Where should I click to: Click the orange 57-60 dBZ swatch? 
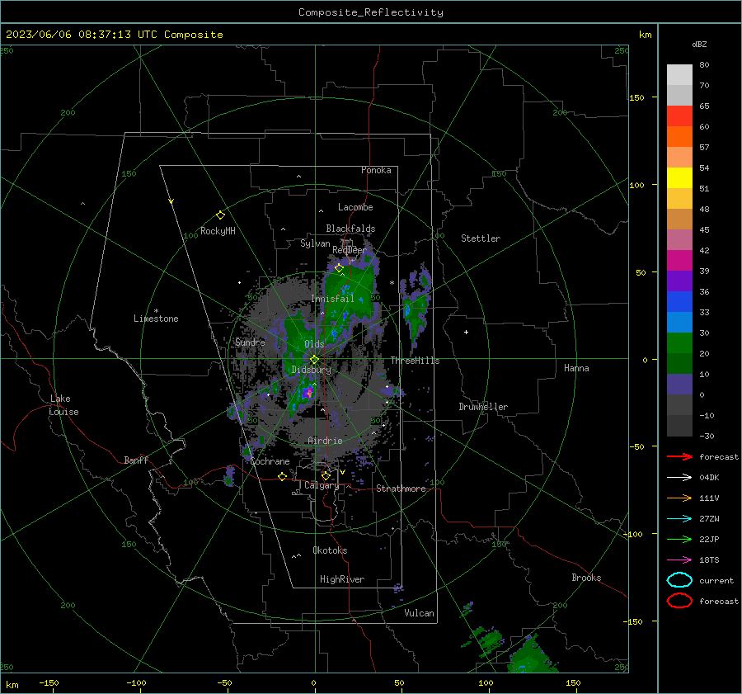click(679, 136)
